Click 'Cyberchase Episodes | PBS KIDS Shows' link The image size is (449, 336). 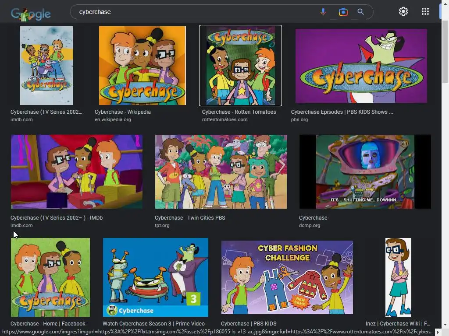[342, 112]
